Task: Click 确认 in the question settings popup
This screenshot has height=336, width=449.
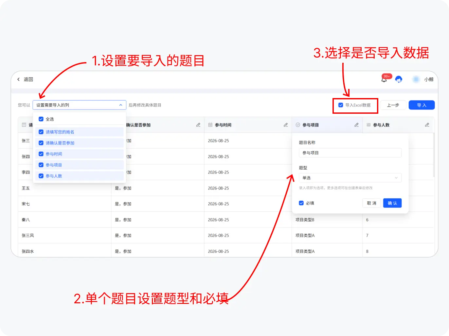Action: tap(392, 203)
